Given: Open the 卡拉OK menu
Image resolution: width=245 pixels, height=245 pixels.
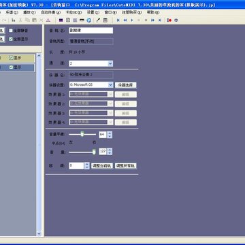Looking at the screenshot, I should pos(71,12).
